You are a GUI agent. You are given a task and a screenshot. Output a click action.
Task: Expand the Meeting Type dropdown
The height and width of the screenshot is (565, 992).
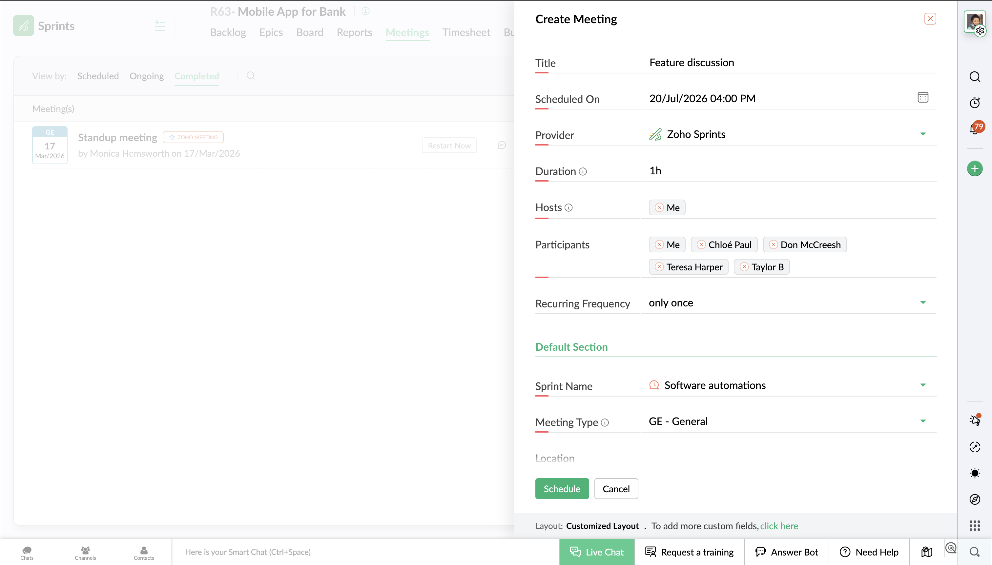(x=923, y=421)
